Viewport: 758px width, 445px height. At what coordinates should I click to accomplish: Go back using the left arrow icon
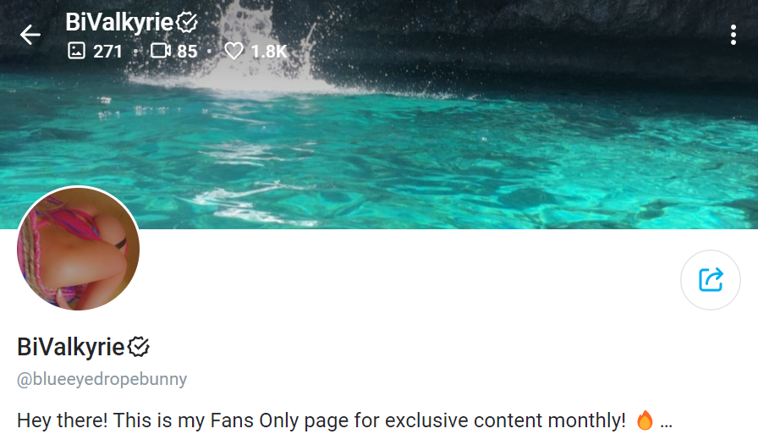click(30, 35)
